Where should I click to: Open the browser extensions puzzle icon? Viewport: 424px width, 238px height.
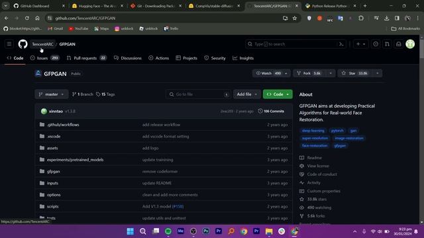pyautogui.click(x=361, y=18)
